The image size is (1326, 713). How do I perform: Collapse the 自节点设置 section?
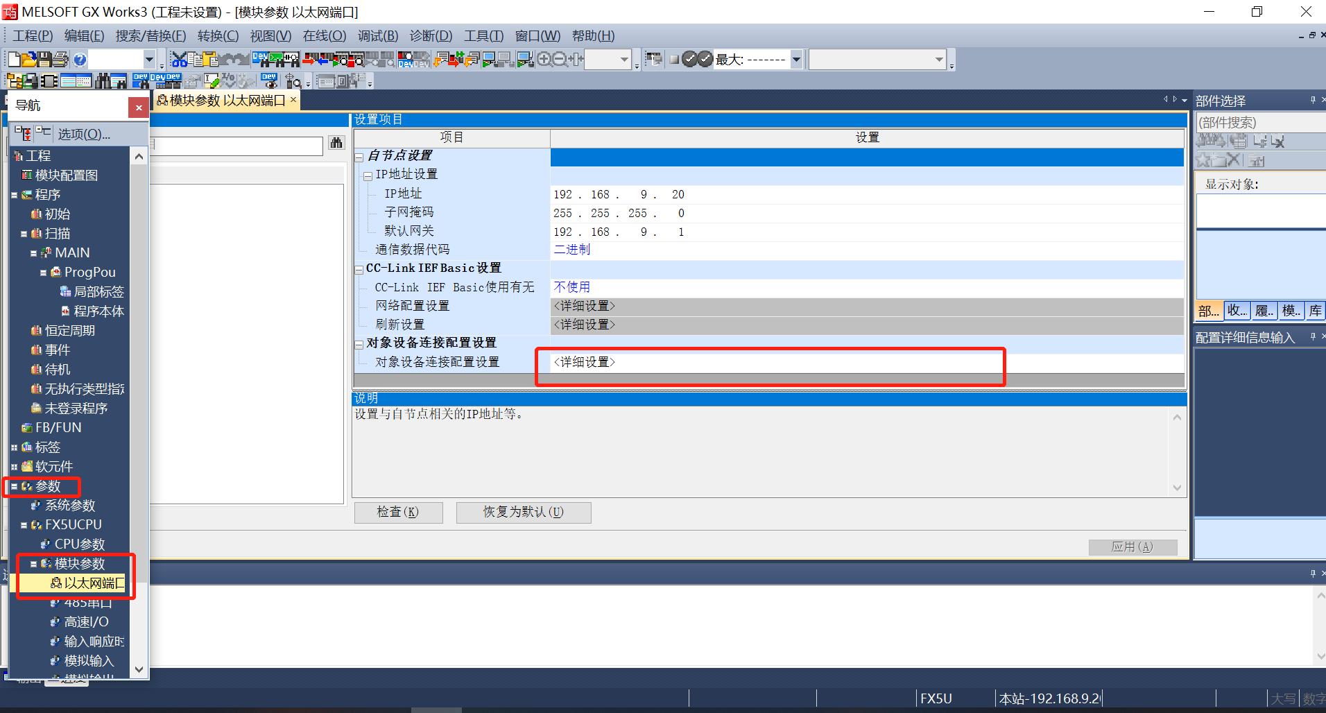359,157
